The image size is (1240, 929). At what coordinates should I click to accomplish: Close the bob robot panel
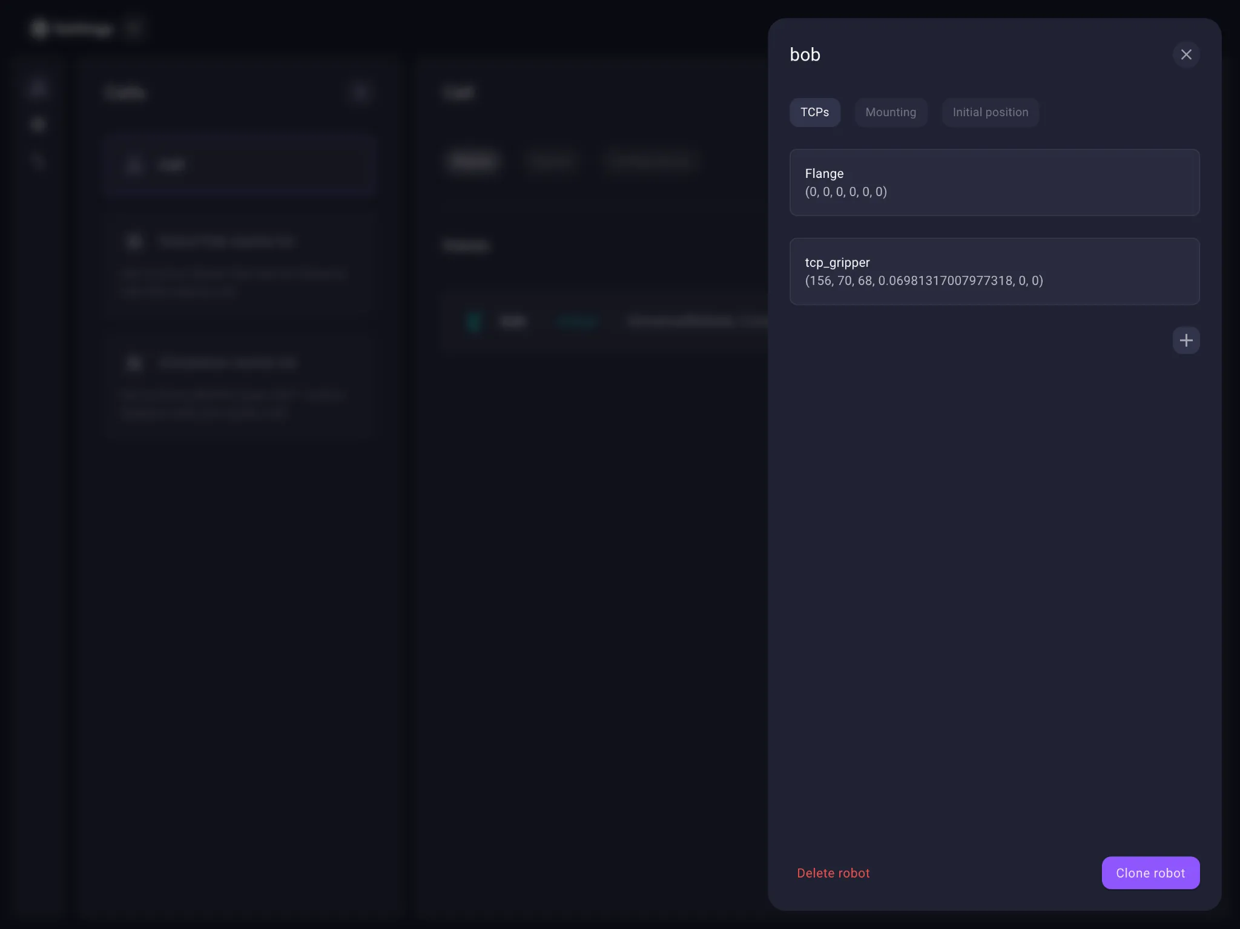coord(1186,54)
